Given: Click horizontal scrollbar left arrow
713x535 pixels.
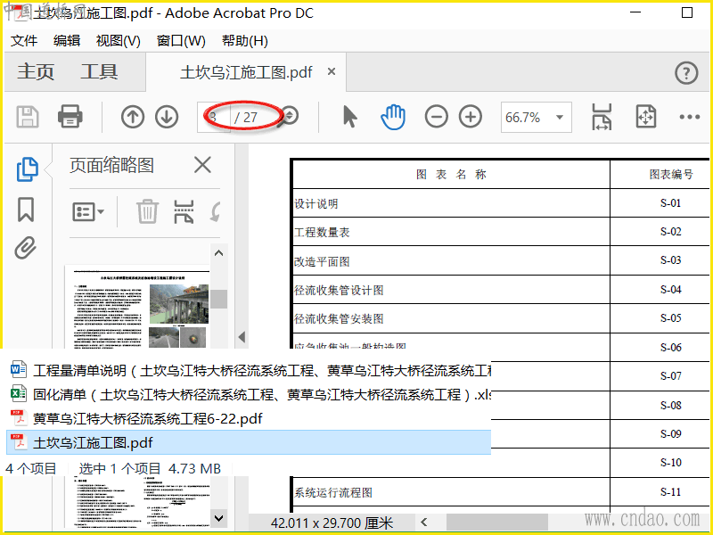Looking at the screenshot, I should point(424,523).
